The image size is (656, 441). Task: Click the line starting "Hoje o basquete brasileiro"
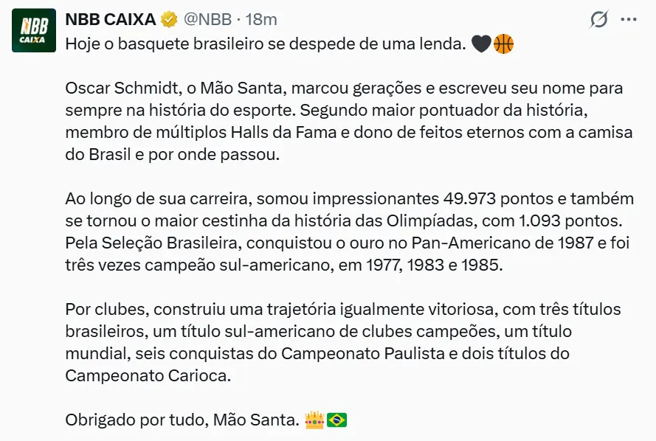coord(266,44)
